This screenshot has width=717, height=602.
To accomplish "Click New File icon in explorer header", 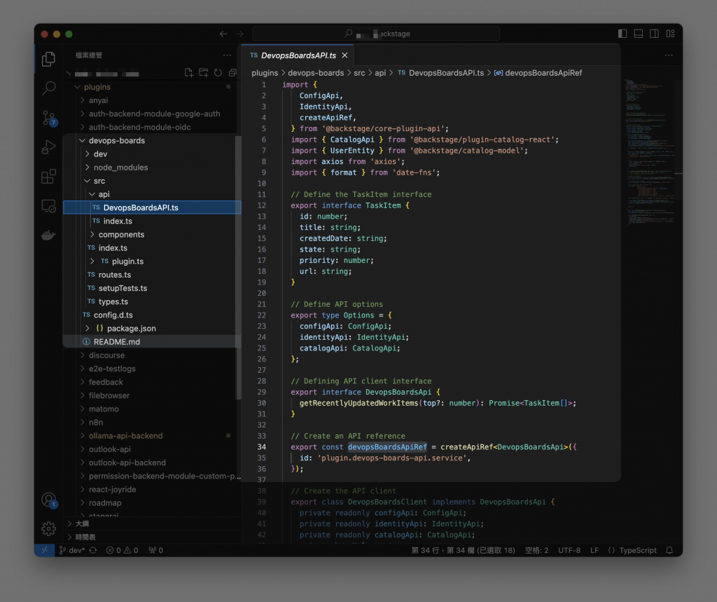I will [x=188, y=73].
